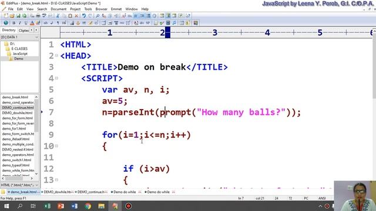This screenshot has height=211, width=376.
Task: Select the JavaScript folder in directory tree
Action: (20, 53)
